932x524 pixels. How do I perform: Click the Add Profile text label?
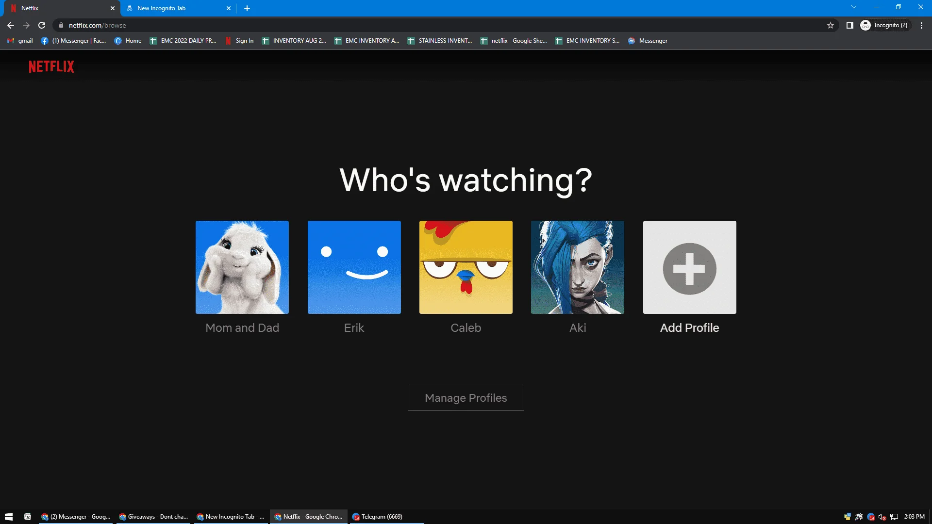coord(690,328)
